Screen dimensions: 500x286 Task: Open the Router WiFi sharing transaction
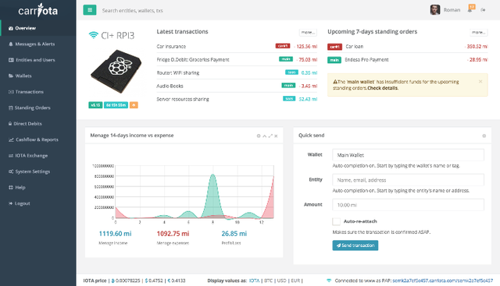[x=237, y=72]
